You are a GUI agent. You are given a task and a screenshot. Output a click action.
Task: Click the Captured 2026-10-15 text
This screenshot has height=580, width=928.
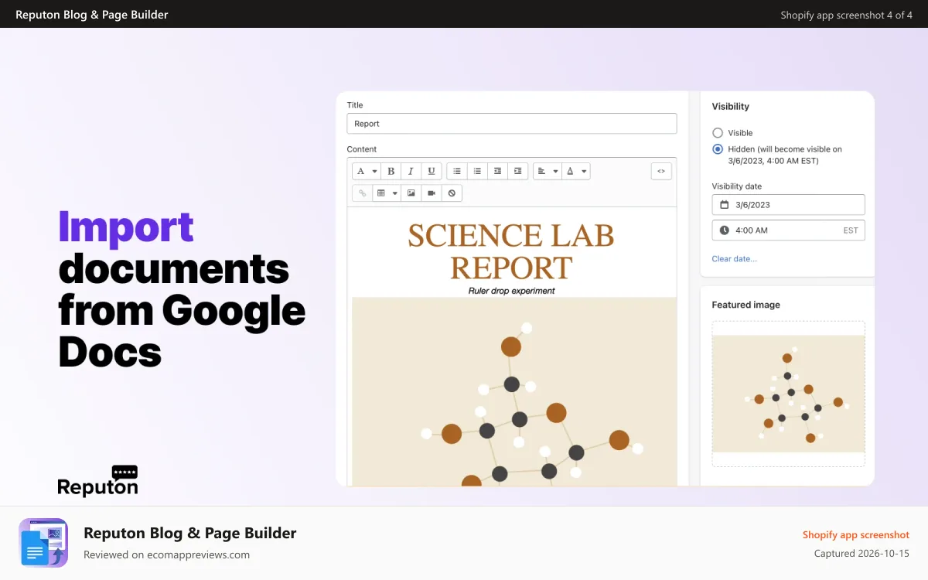861,554
